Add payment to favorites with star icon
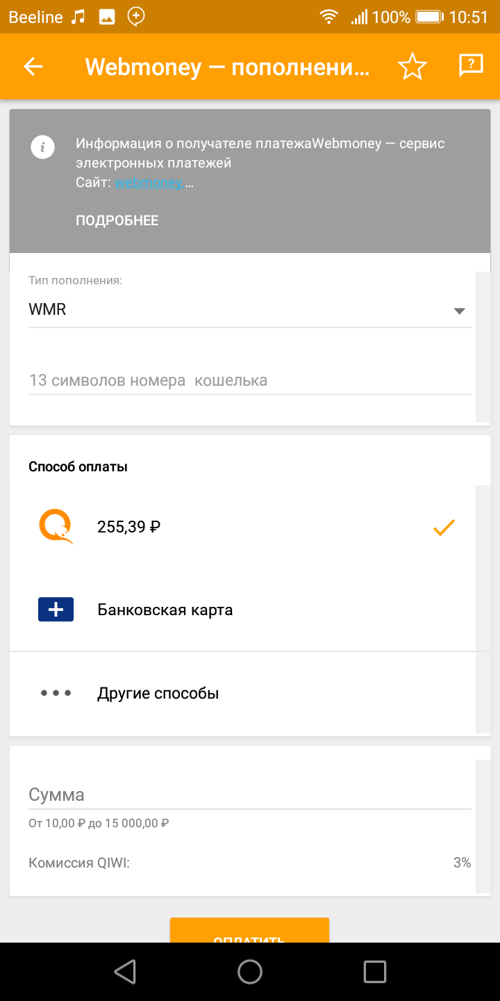This screenshot has width=500, height=1001. 412,67
